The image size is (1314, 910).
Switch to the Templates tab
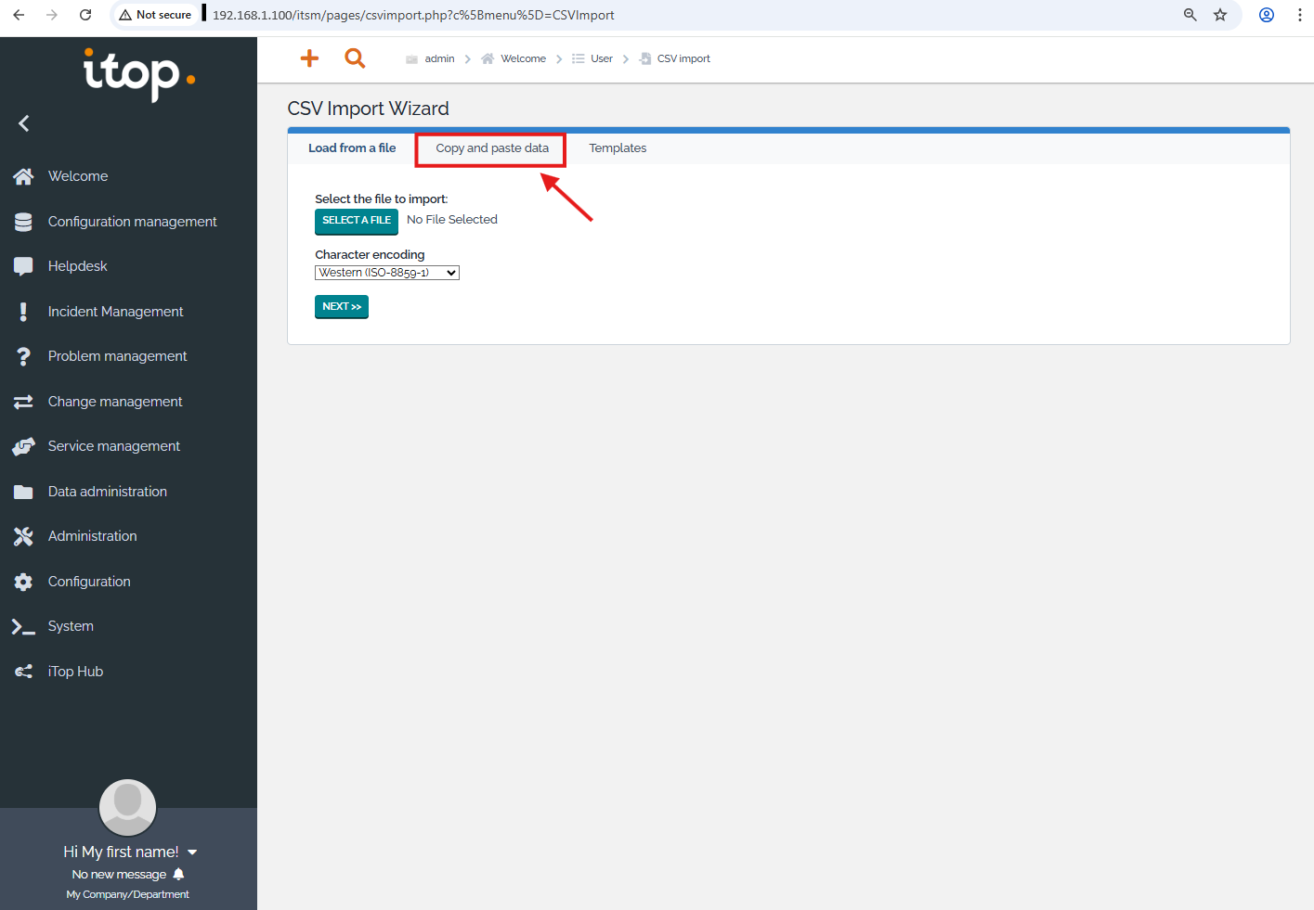point(618,148)
